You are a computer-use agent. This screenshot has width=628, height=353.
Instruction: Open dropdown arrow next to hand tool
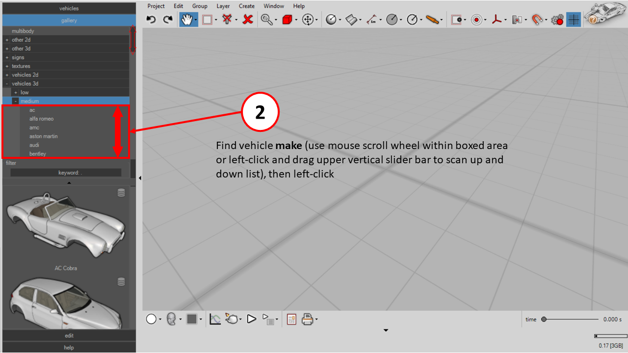pyautogui.click(x=196, y=20)
